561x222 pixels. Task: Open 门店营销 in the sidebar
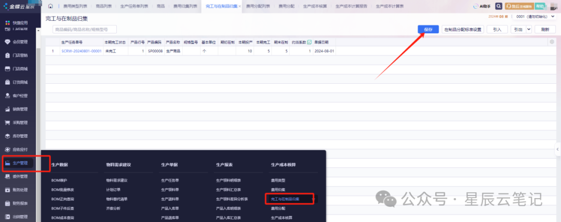(x=17, y=55)
